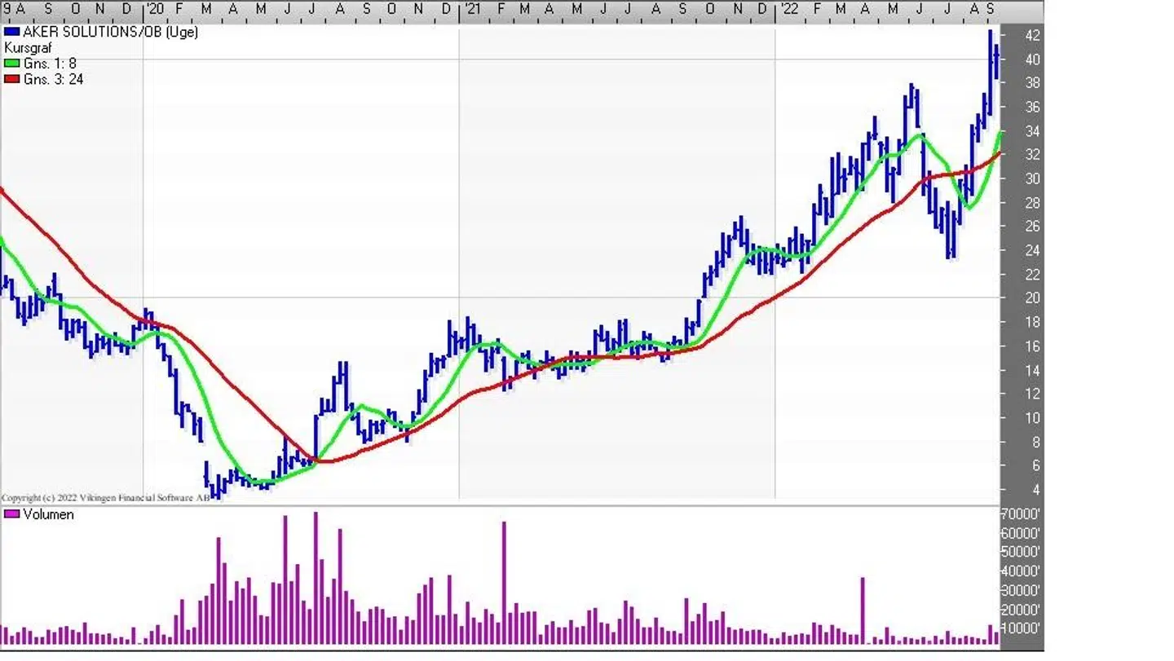This screenshot has height=661, width=1174.
Task: Click the blue AKER SOLUTIONS legend swatch
Action: [x=11, y=33]
